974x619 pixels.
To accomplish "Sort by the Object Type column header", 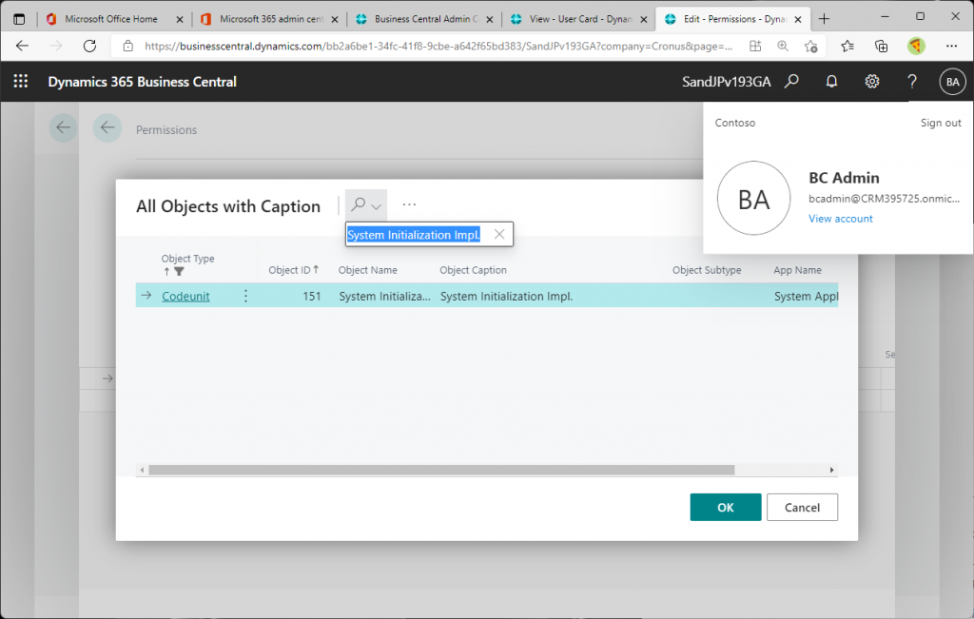I will tap(187, 259).
